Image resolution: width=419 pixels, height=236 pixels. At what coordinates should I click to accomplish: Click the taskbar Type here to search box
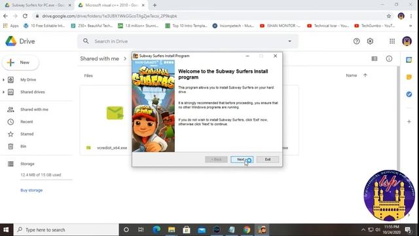(66, 229)
